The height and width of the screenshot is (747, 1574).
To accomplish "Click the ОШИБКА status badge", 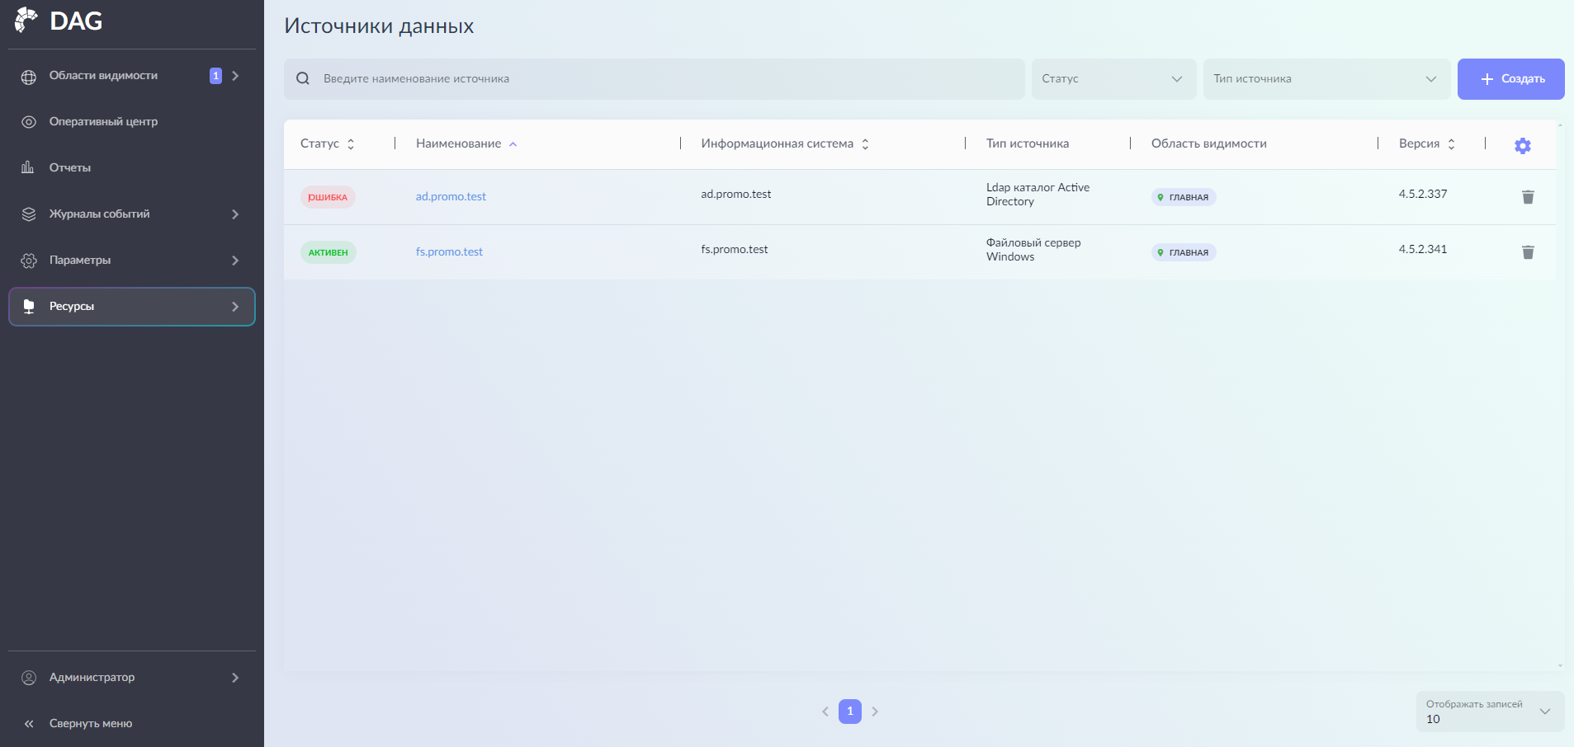I will pos(328,197).
